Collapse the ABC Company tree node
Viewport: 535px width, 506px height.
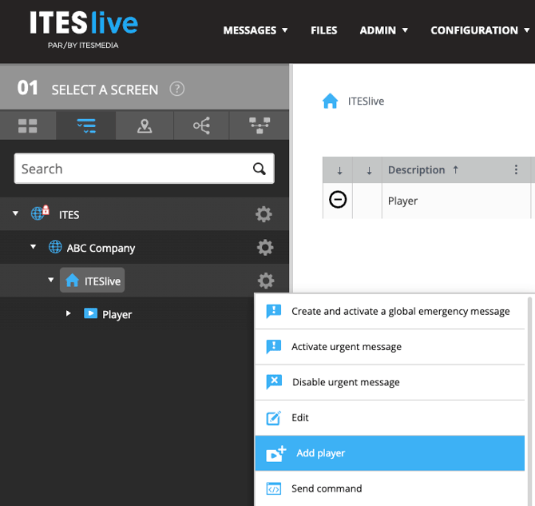pyautogui.click(x=33, y=246)
